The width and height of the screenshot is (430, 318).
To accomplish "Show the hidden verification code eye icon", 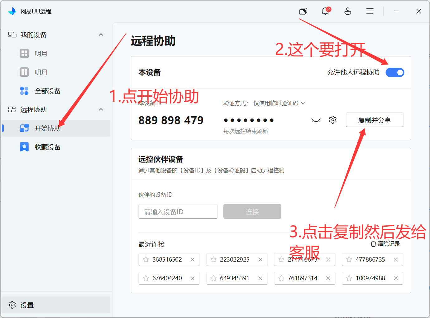I will [316, 120].
